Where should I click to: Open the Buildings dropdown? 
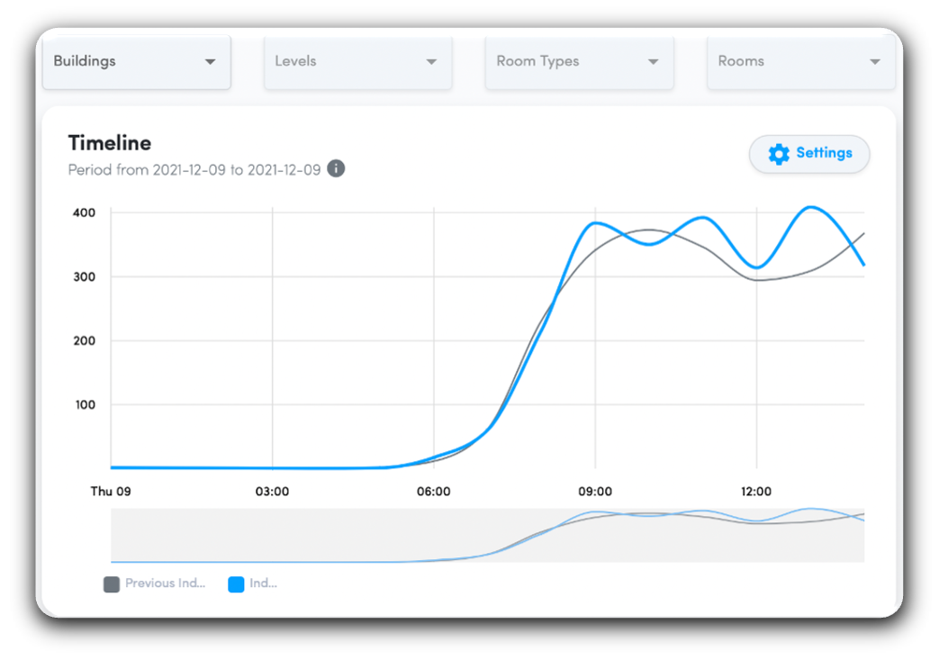(136, 62)
